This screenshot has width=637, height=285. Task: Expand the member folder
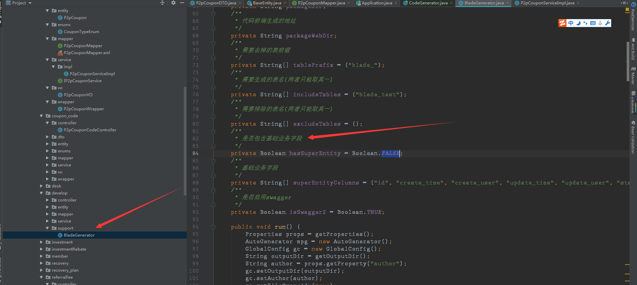point(41,256)
